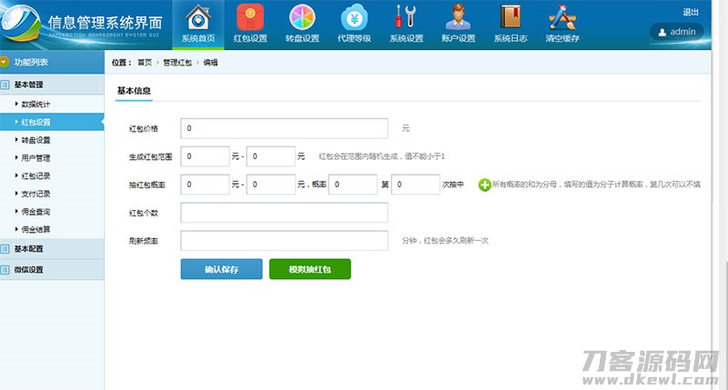Click the 红包设置 red envelope icon
The height and width of the screenshot is (390, 728).
(250, 18)
